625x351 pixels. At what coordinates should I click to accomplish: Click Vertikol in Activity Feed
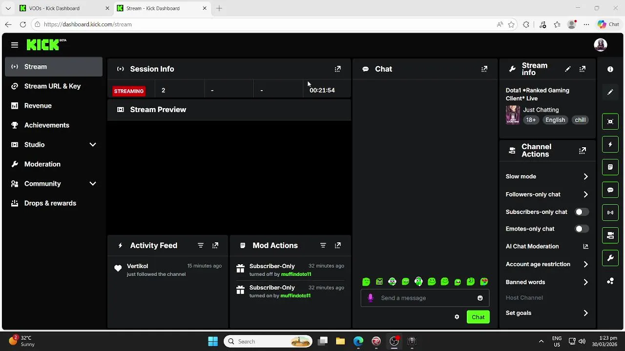point(137,266)
